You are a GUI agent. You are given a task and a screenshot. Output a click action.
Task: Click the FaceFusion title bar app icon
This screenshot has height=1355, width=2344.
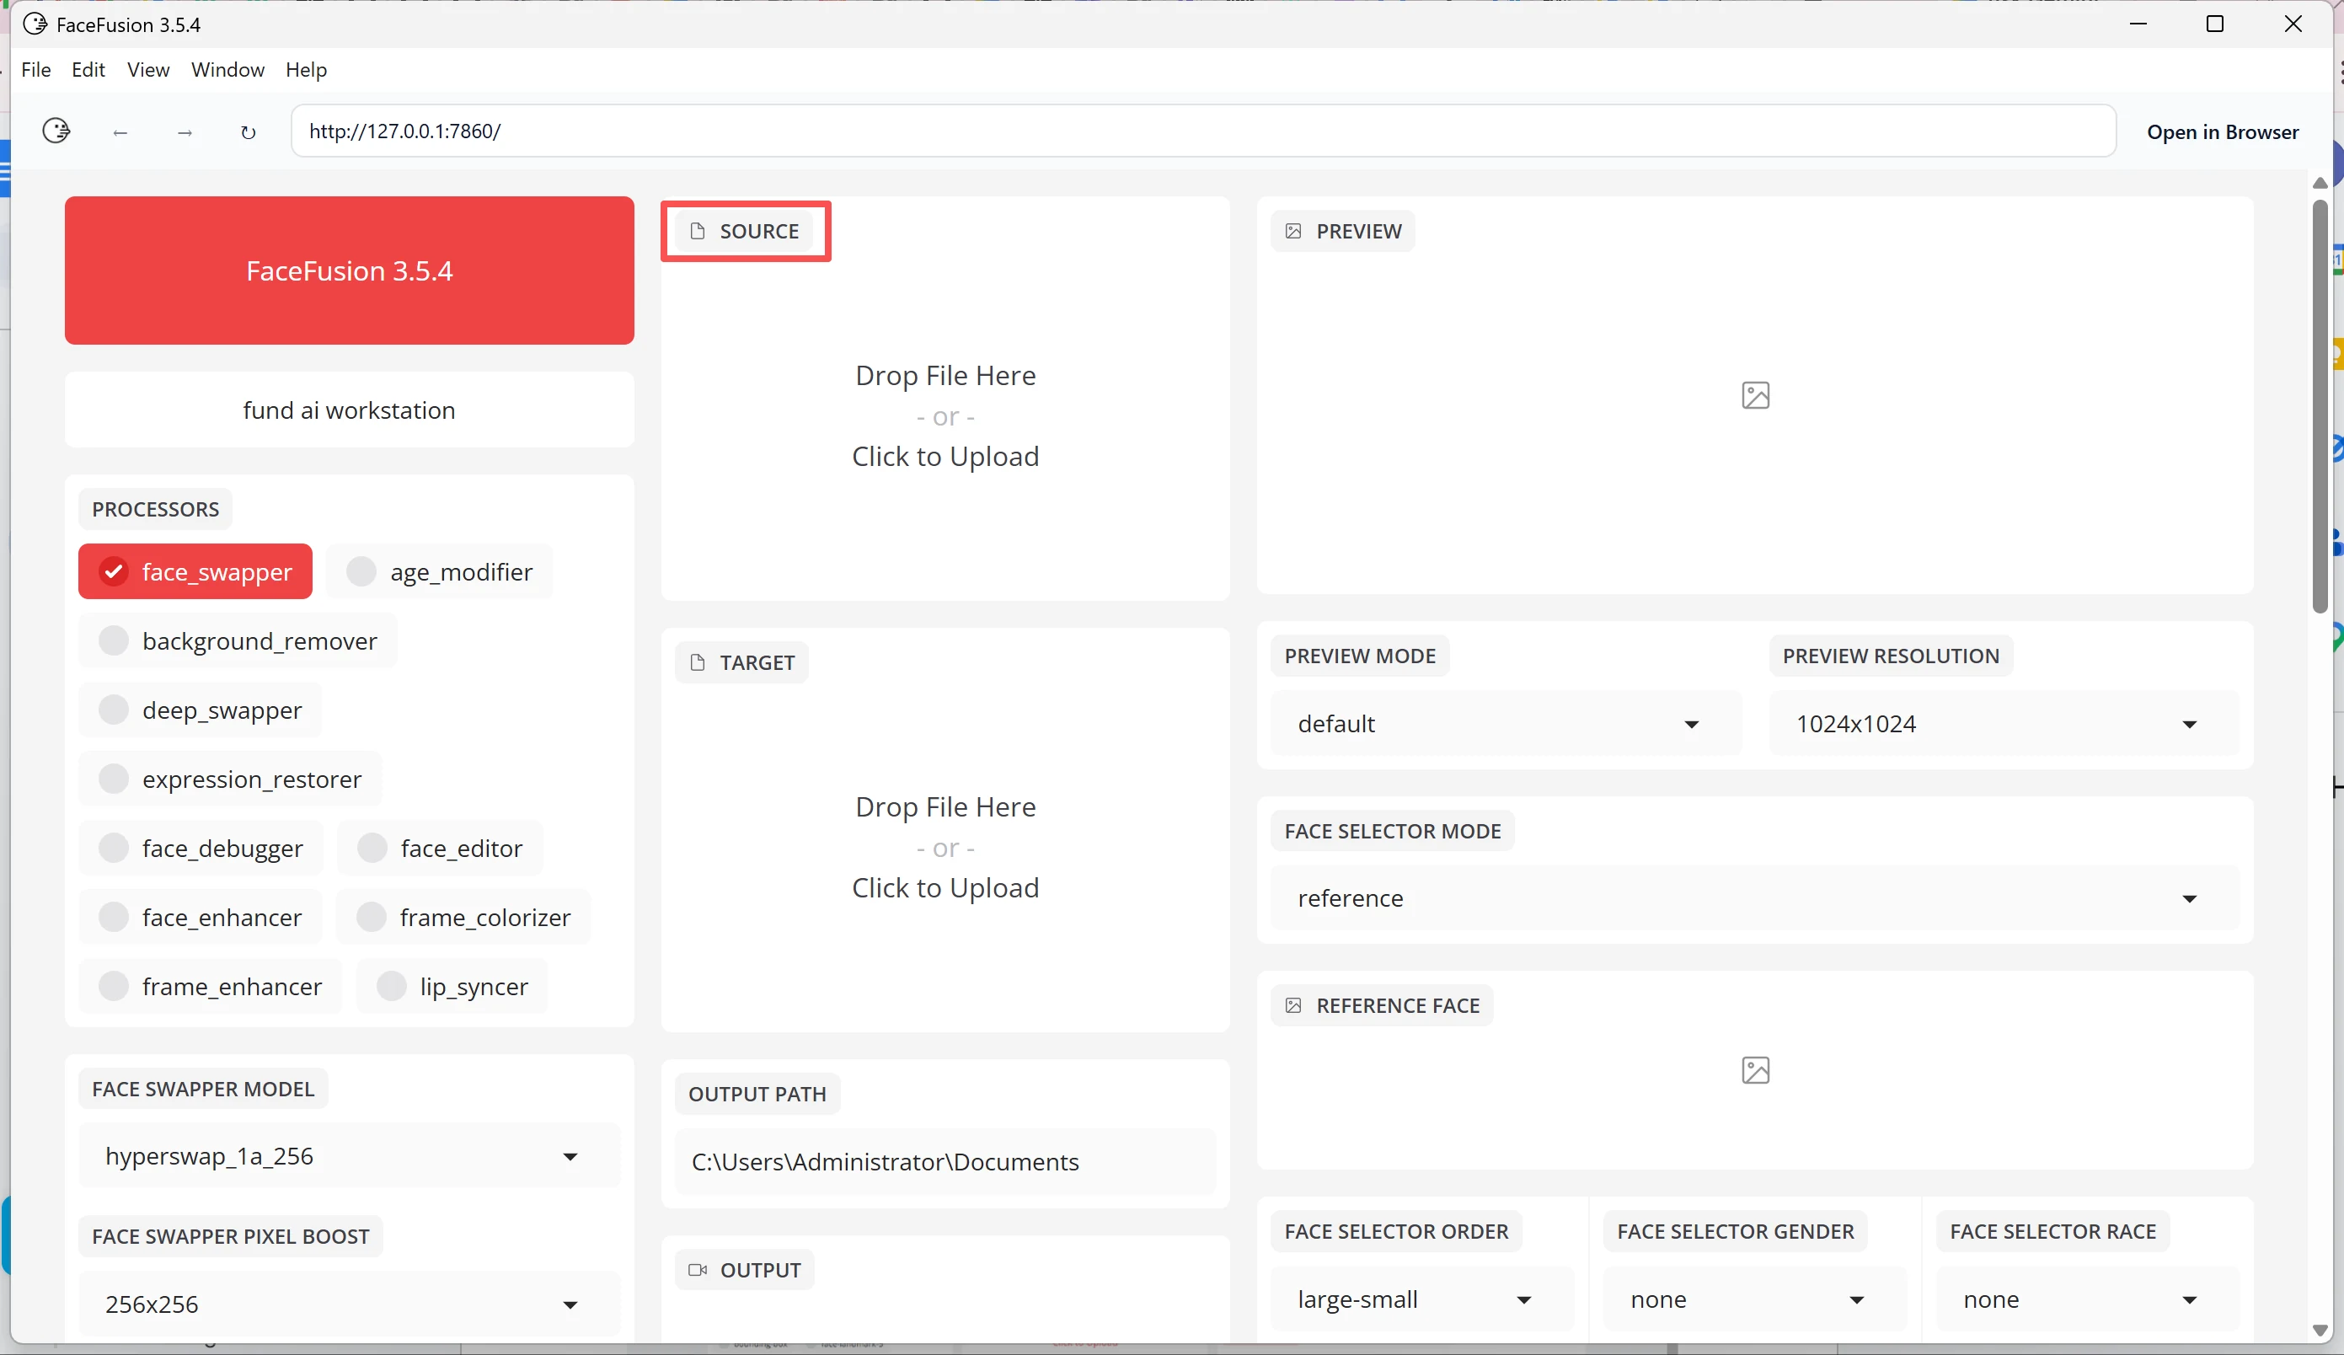pyautogui.click(x=35, y=24)
